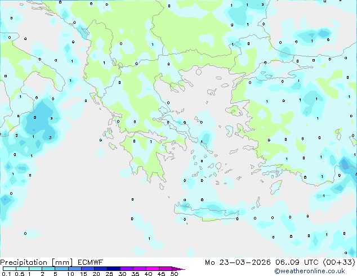Select the 20–25 mm legend swatch
The image size is (357, 276).
coord(100,269)
